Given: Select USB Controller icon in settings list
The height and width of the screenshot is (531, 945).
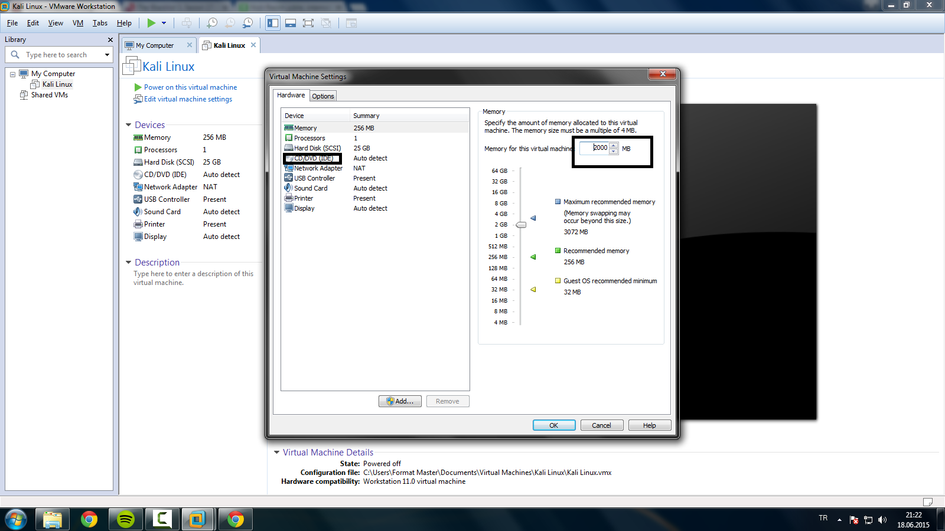Looking at the screenshot, I should (289, 178).
